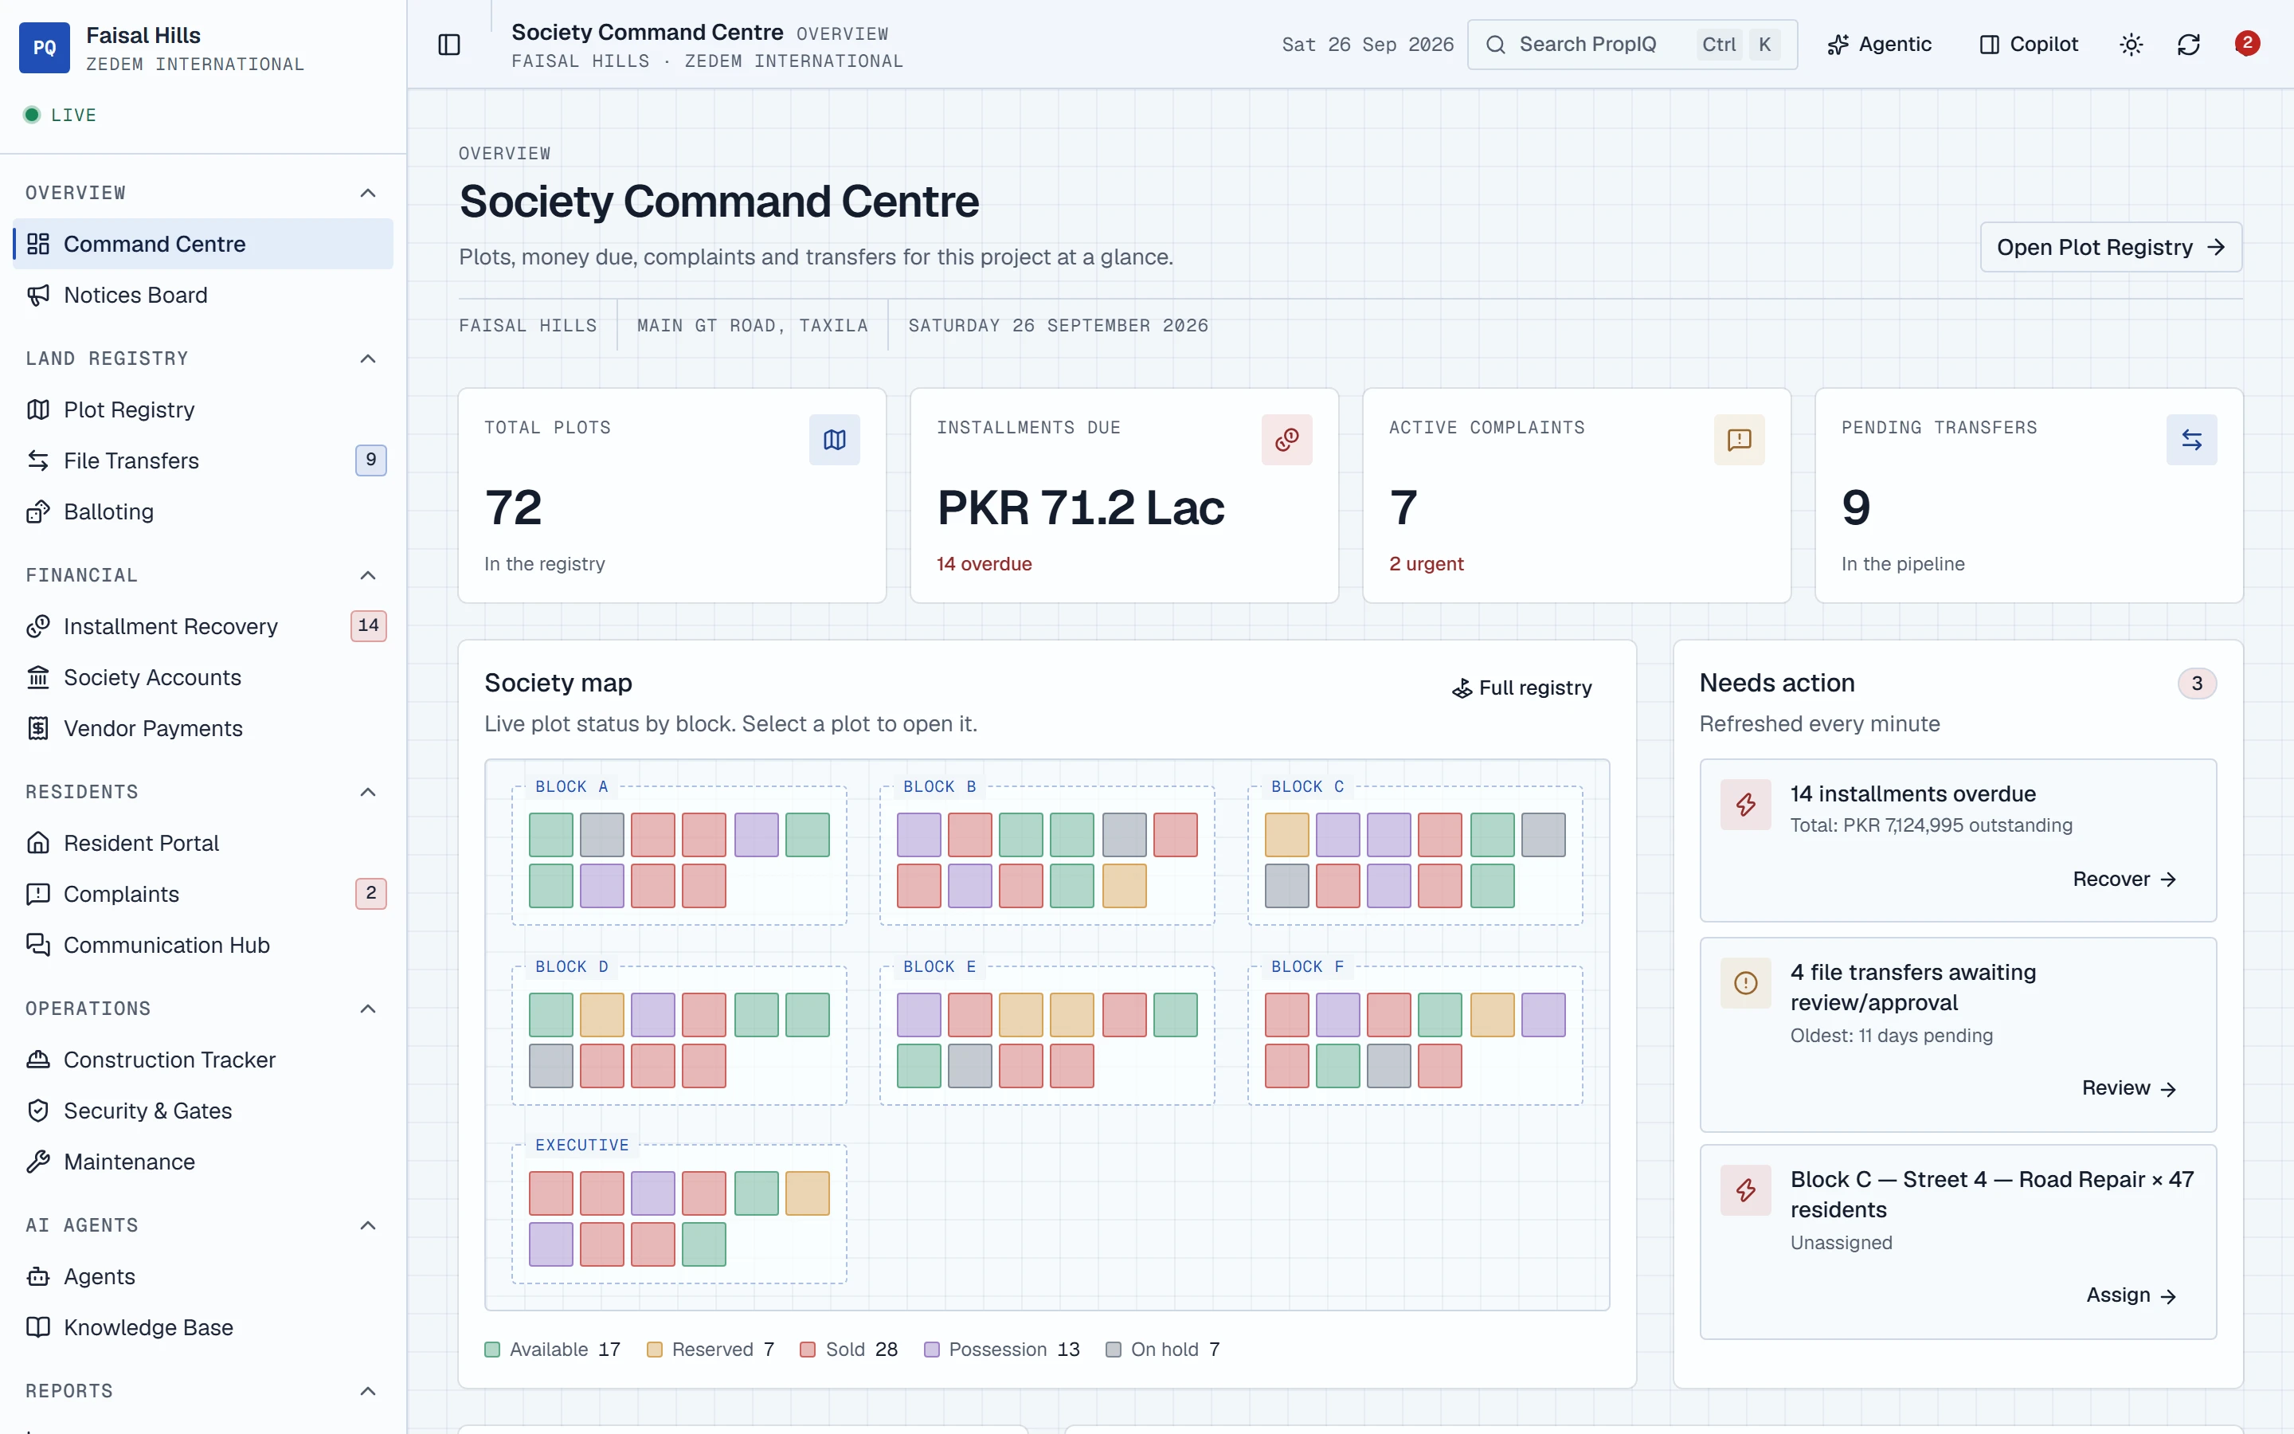Click the On hold 7 legend entry

[1163, 1350]
